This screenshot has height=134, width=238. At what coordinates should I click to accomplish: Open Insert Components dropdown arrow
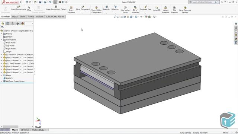pos(19,13)
